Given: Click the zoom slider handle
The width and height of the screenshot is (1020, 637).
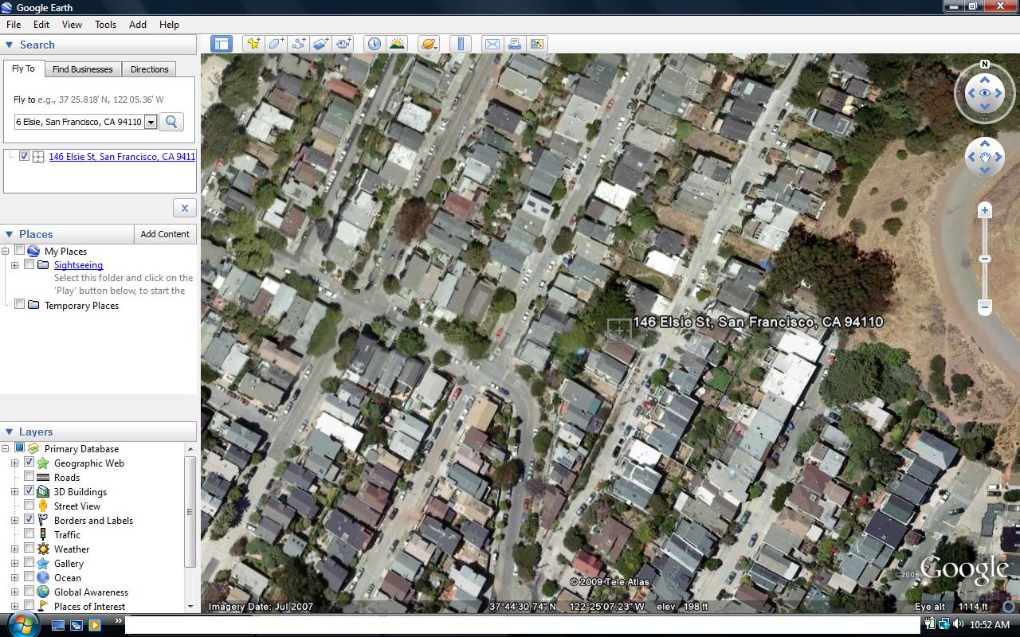Looking at the screenshot, I should pos(985,259).
